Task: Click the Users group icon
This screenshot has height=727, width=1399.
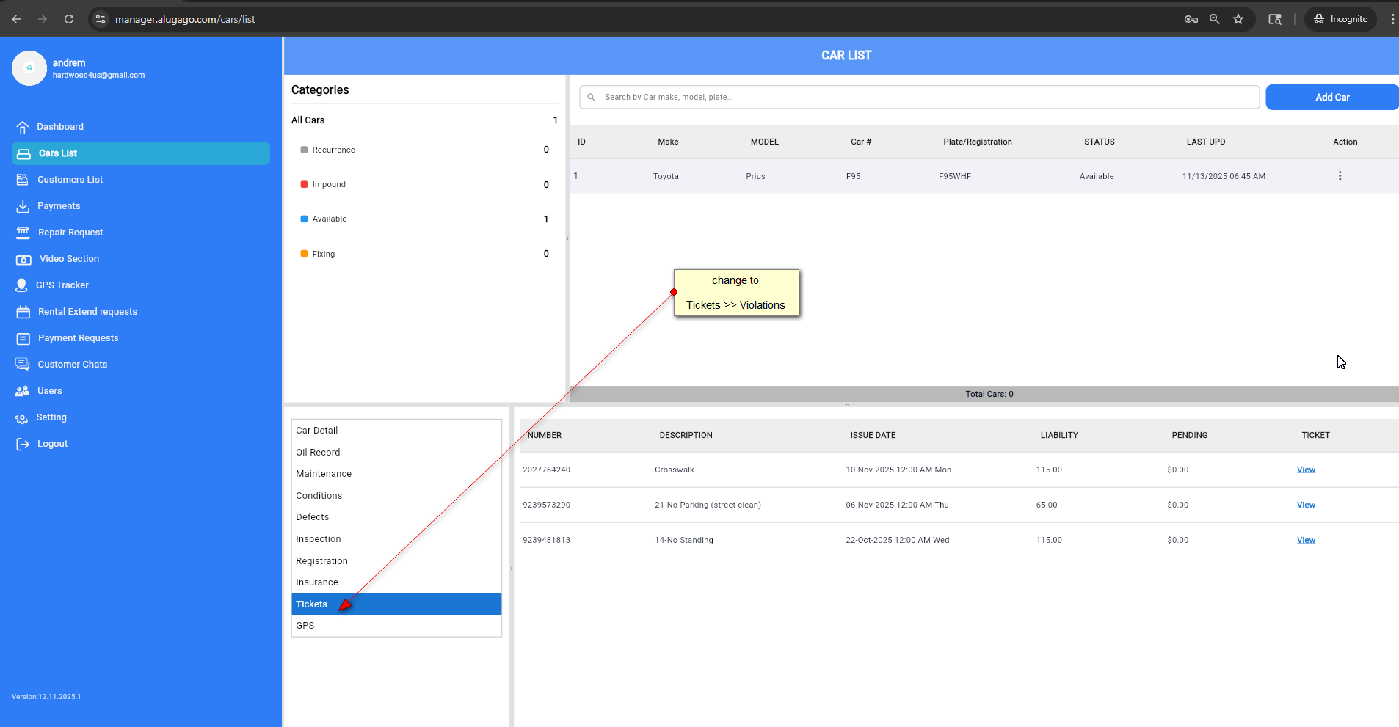Action: pos(23,391)
